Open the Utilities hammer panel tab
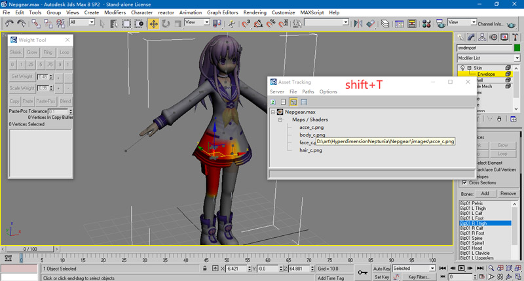 pos(515,37)
